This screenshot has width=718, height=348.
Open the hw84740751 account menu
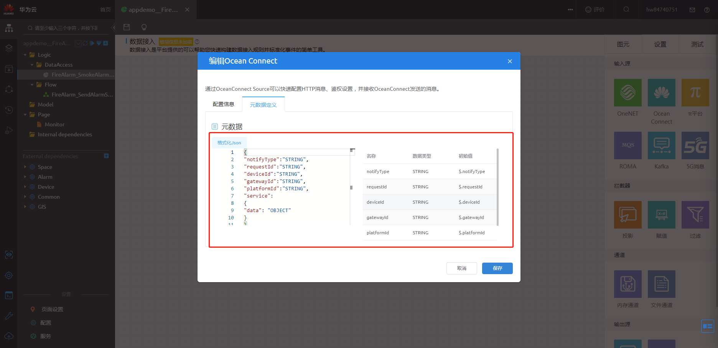tap(662, 10)
